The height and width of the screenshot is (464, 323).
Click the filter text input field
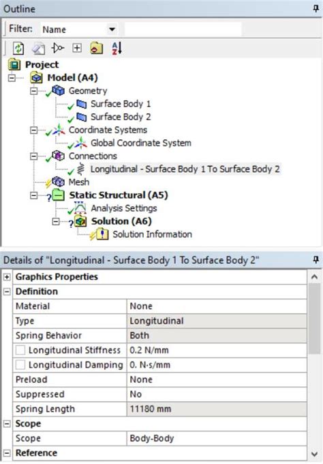coord(183,29)
